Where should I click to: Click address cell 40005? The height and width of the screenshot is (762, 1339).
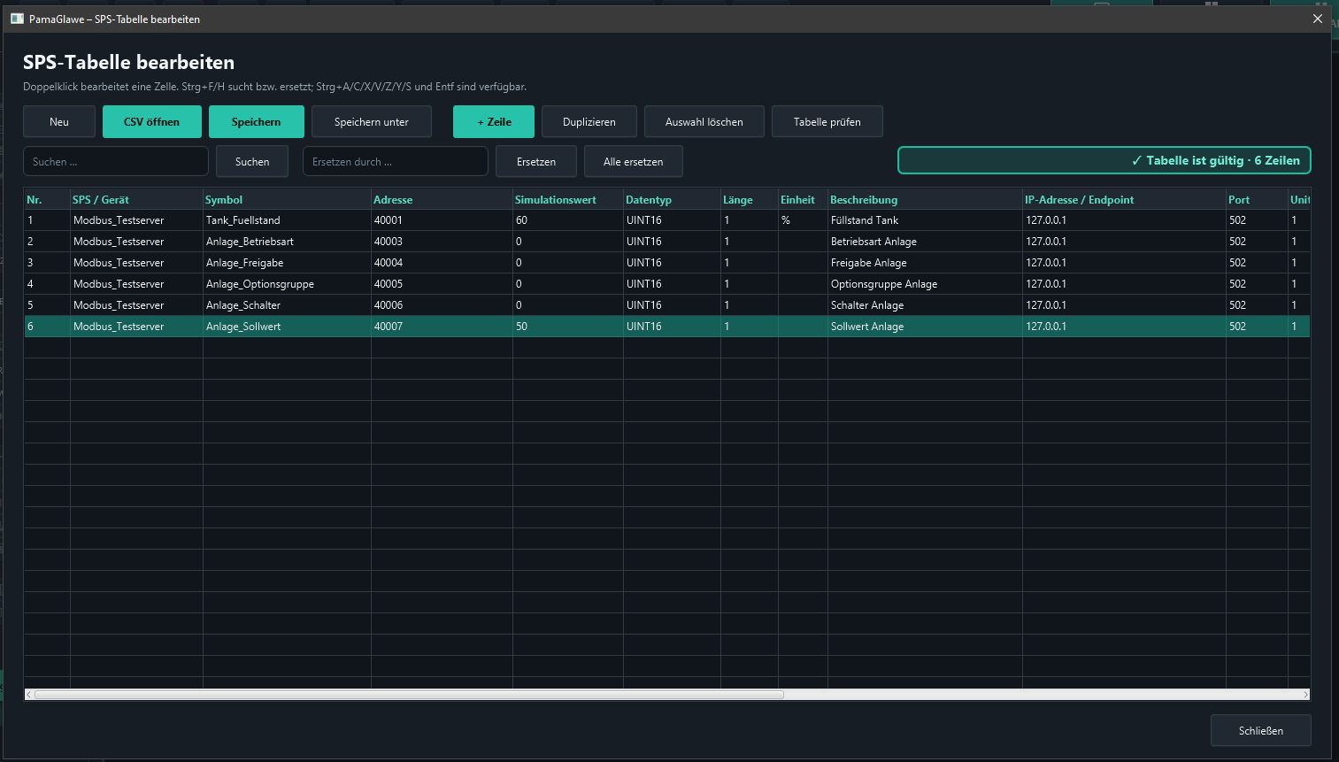coord(442,284)
